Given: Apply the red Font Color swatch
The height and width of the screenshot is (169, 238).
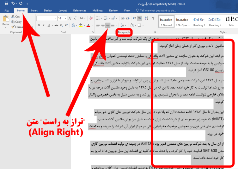Looking at the screenshot, I should 88,25.
